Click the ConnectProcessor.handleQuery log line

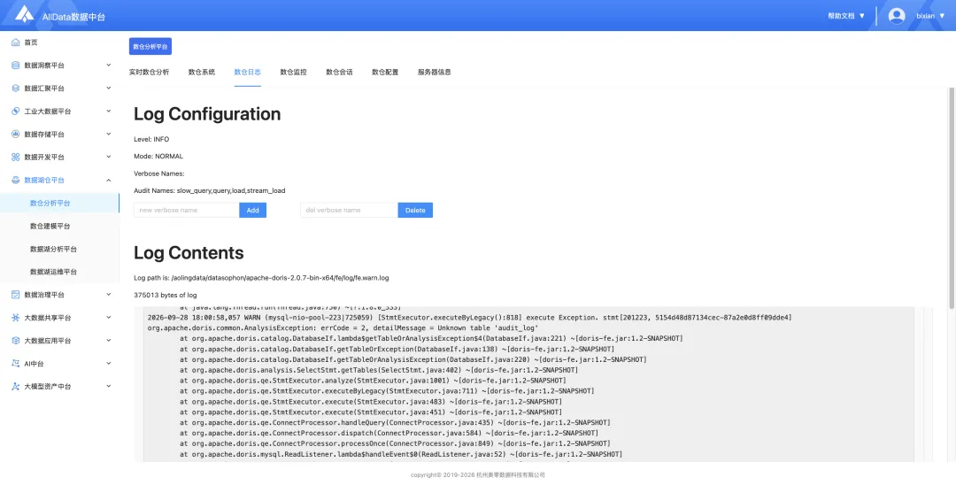(395, 423)
